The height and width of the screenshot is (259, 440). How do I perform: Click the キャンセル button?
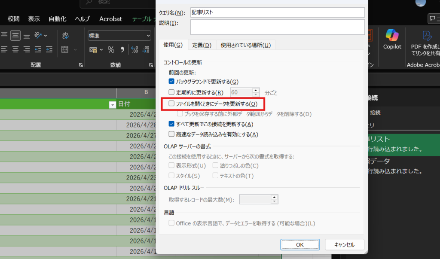click(345, 244)
